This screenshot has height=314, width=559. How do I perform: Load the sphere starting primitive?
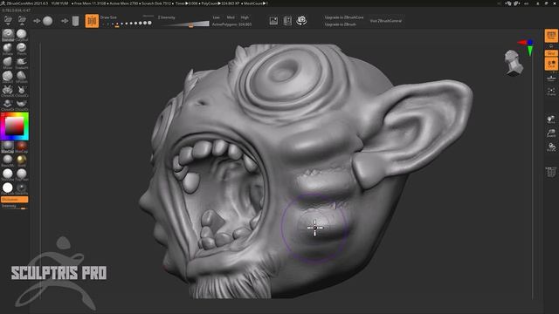(47, 21)
